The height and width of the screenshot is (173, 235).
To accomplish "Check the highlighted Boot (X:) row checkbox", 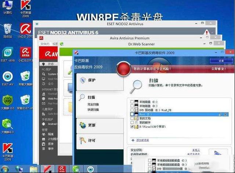I will point(132,114).
